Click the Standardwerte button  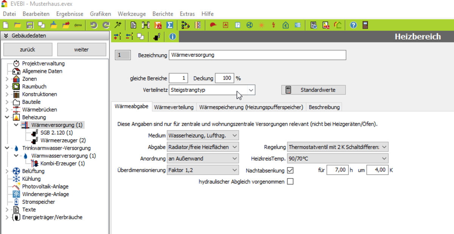[313, 90]
